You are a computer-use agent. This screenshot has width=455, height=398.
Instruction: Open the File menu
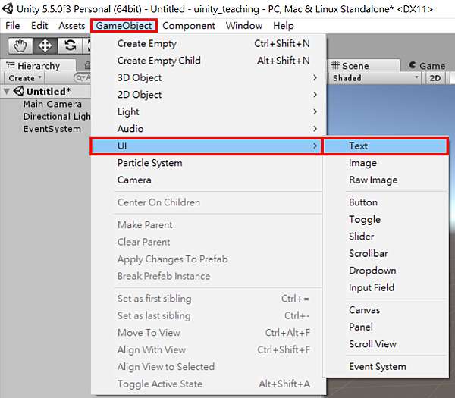coord(13,26)
